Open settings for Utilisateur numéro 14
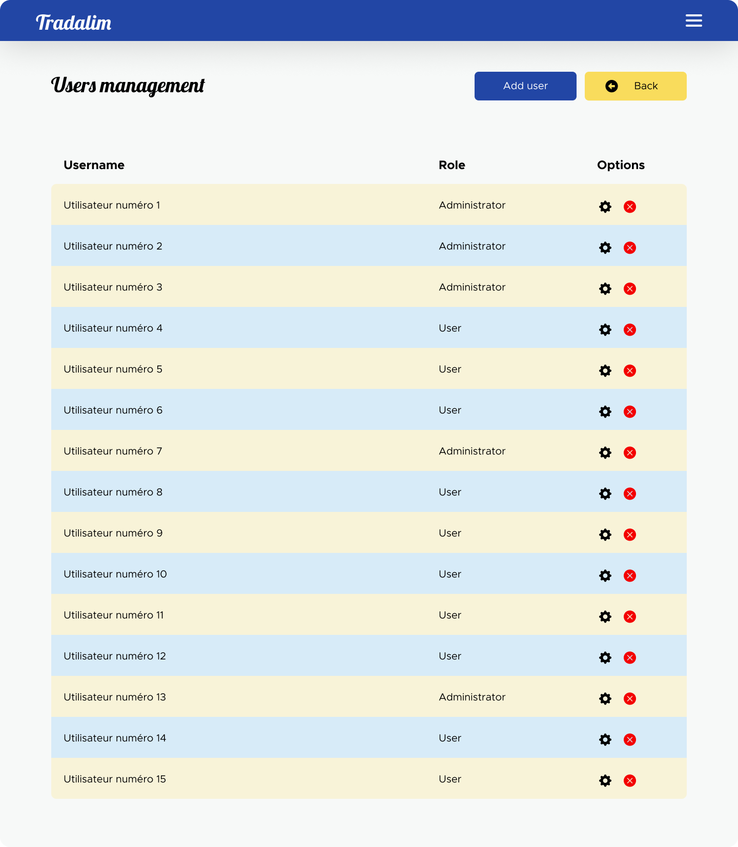The image size is (738, 847). pyautogui.click(x=605, y=739)
